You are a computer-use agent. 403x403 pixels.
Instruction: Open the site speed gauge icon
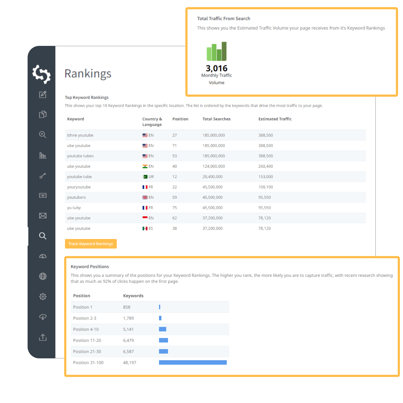pos(42,256)
